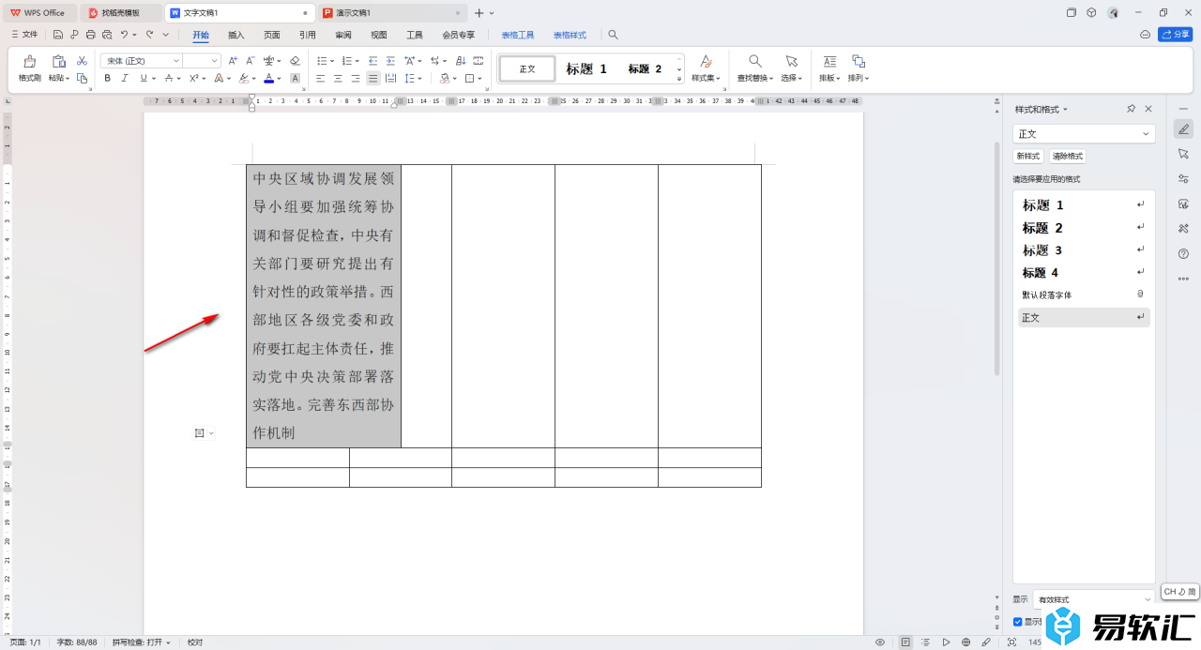Click the font color A swatch

268,79
